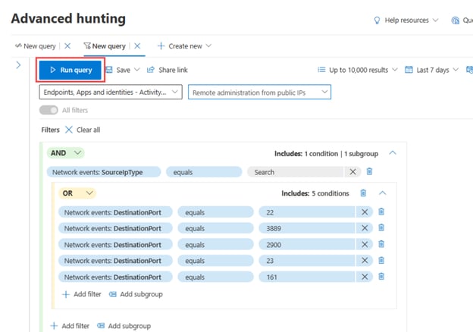Clear the value 2900

tap(365, 245)
